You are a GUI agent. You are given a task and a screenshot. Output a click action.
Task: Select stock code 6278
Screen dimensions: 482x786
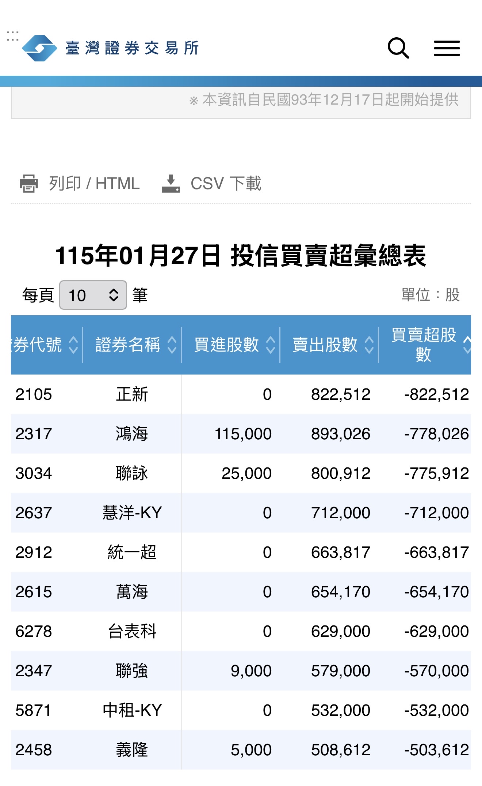pos(34,631)
